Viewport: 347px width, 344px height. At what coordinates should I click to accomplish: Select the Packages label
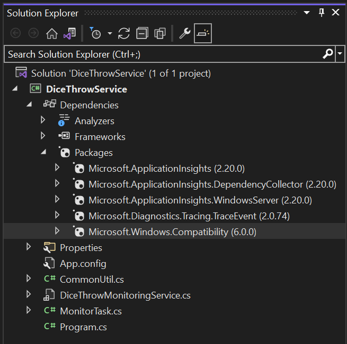tap(94, 153)
